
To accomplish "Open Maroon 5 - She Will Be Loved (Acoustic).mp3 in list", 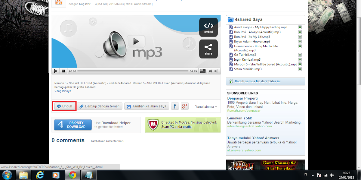I will tap(266, 64).
